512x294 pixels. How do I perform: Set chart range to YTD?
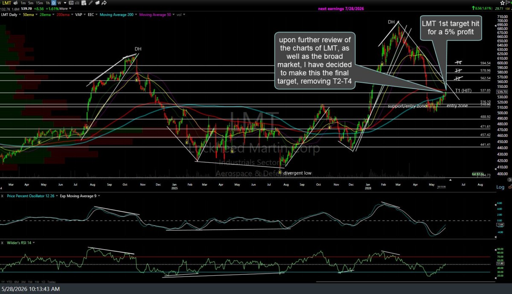(10, 282)
